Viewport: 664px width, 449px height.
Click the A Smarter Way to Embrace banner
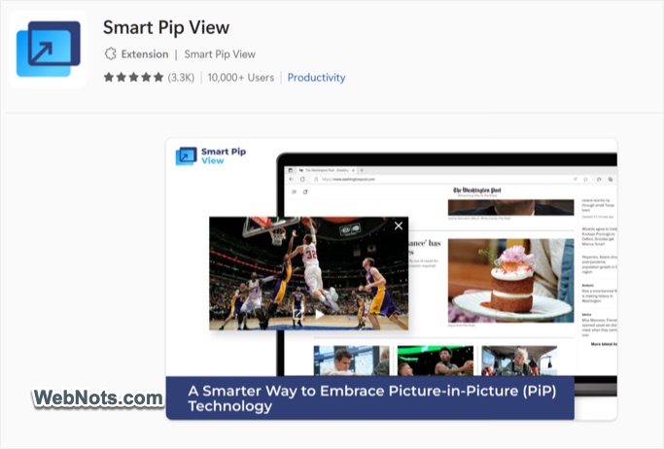tap(370, 398)
